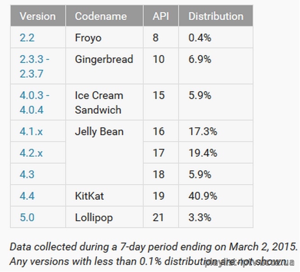This screenshot has height=272, width=300.
Task: Select the Ice Cream Sandwich cell
Action: tap(104, 102)
